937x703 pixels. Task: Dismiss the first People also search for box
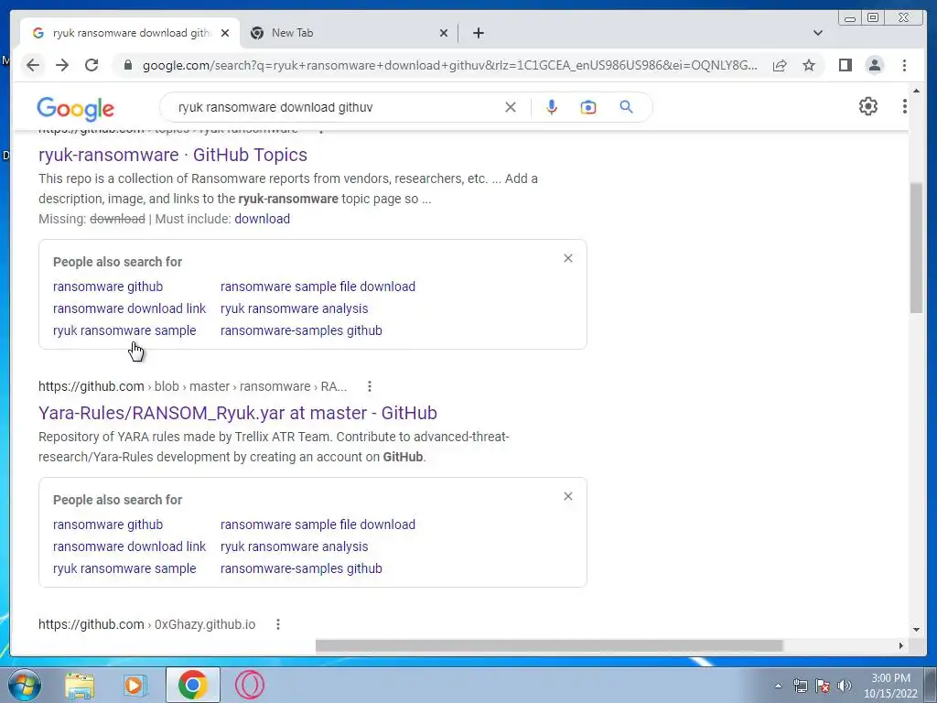(x=567, y=258)
